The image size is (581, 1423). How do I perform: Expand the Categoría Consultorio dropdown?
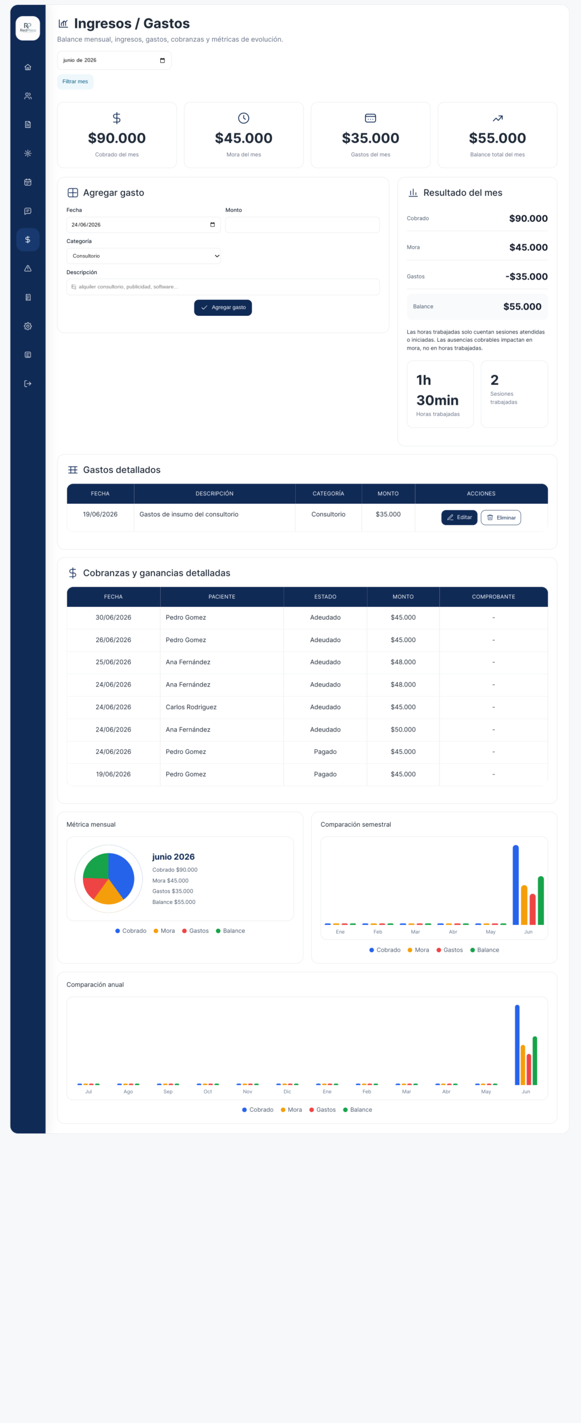pos(143,256)
